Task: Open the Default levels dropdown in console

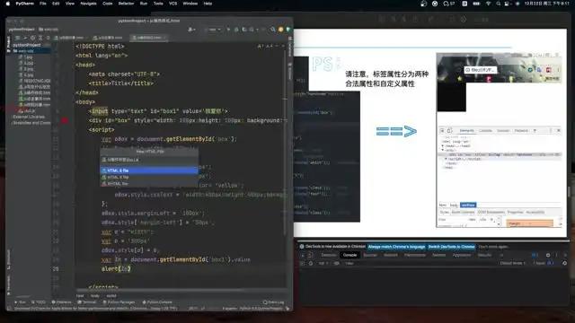Action: coord(513,263)
